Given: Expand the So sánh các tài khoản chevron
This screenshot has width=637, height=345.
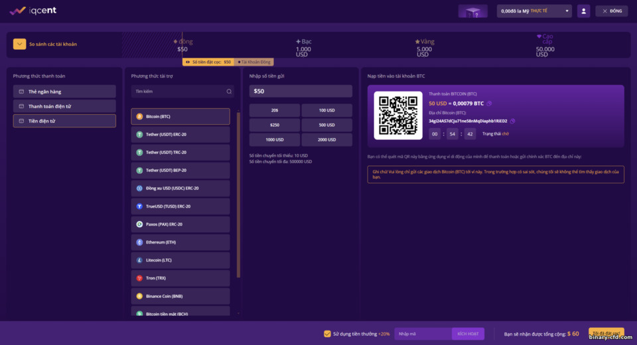Looking at the screenshot, I should [x=19, y=44].
